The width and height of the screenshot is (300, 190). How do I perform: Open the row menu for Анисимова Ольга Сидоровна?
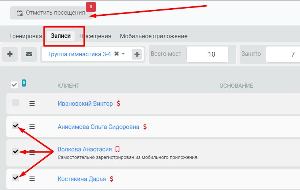coord(32,127)
